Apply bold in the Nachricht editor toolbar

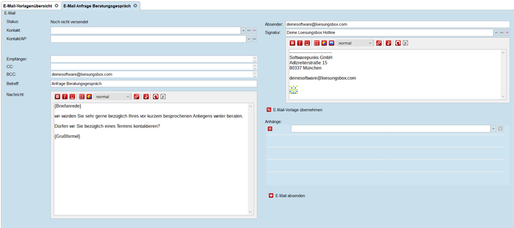point(57,97)
